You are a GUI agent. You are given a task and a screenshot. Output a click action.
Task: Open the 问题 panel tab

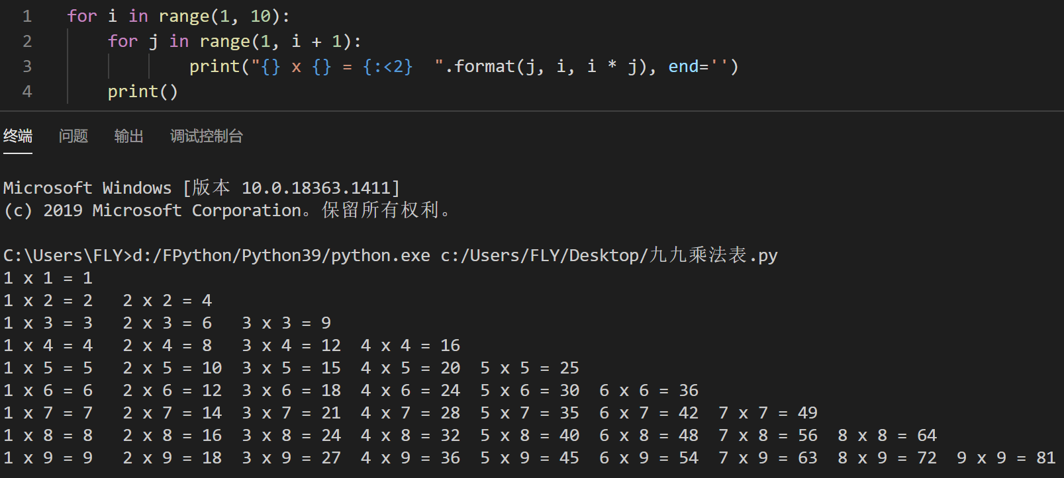pos(73,136)
